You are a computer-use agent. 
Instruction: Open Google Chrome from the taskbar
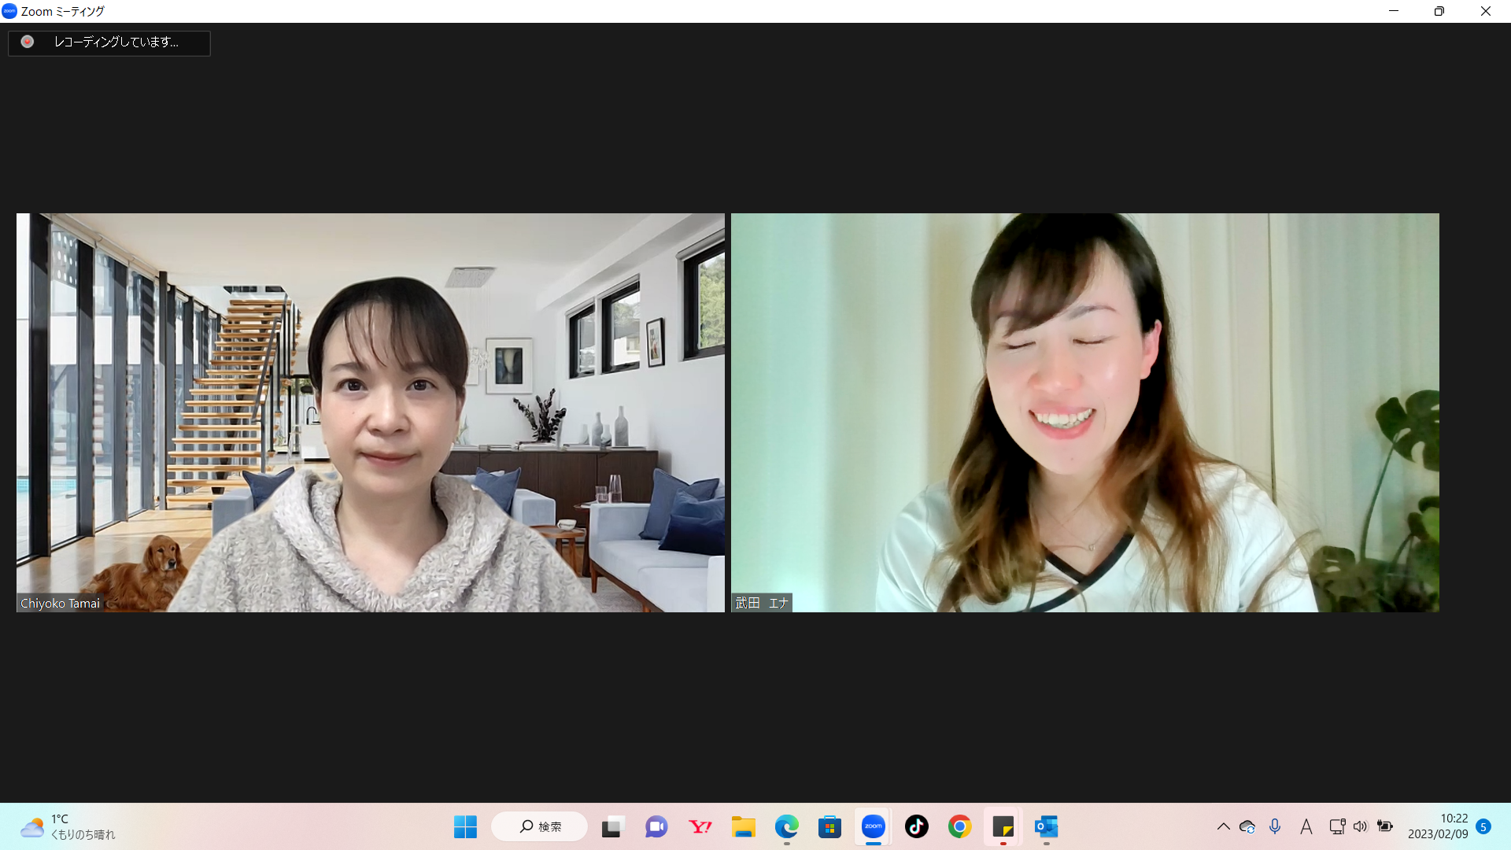959,826
